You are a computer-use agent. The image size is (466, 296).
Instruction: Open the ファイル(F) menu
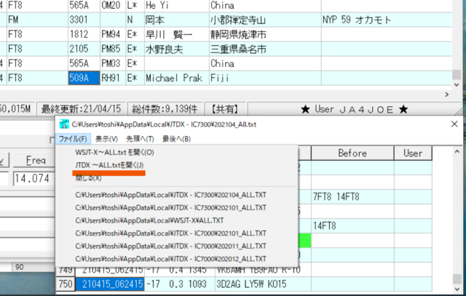(x=73, y=139)
